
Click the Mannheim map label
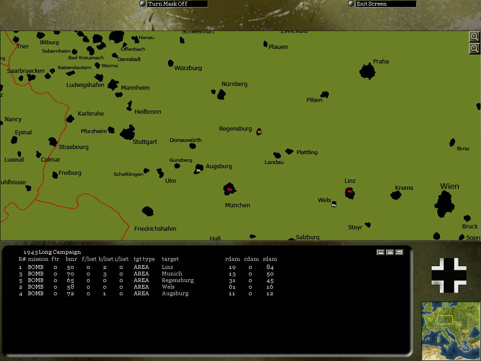(135, 88)
